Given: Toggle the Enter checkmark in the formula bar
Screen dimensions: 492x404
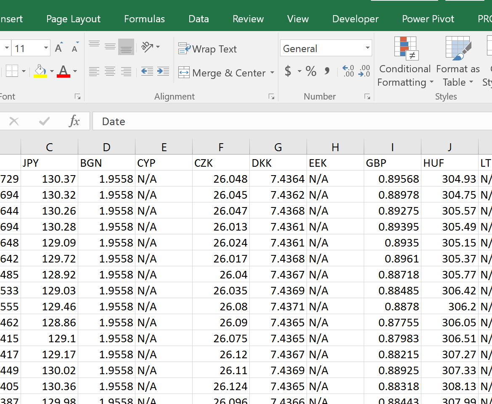Looking at the screenshot, I should [44, 121].
